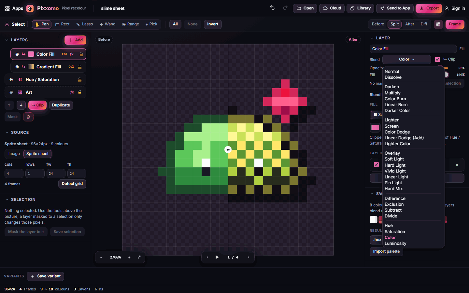Screen dimensions: 469x293
Task: Click the lock icon on Gradient Fill layer
Action: pyautogui.click(x=80, y=67)
